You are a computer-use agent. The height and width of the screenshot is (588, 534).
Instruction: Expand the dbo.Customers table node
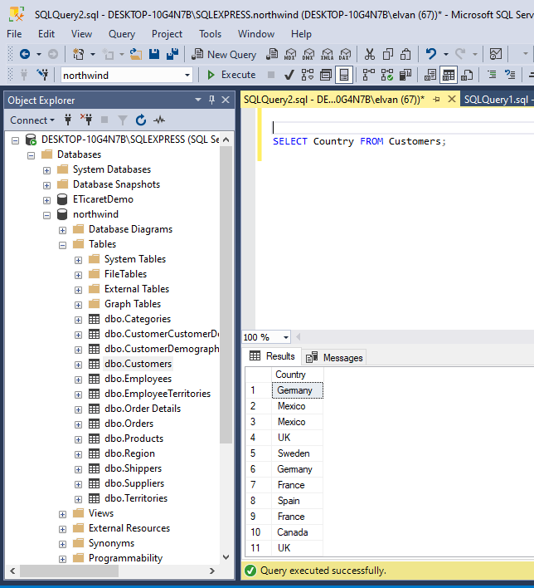78,365
